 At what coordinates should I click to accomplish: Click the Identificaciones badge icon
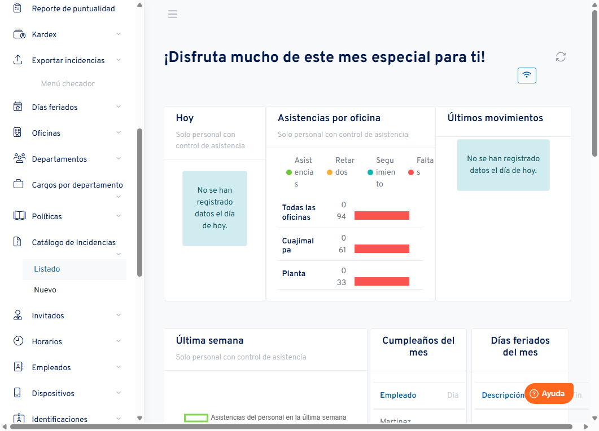(x=19, y=419)
